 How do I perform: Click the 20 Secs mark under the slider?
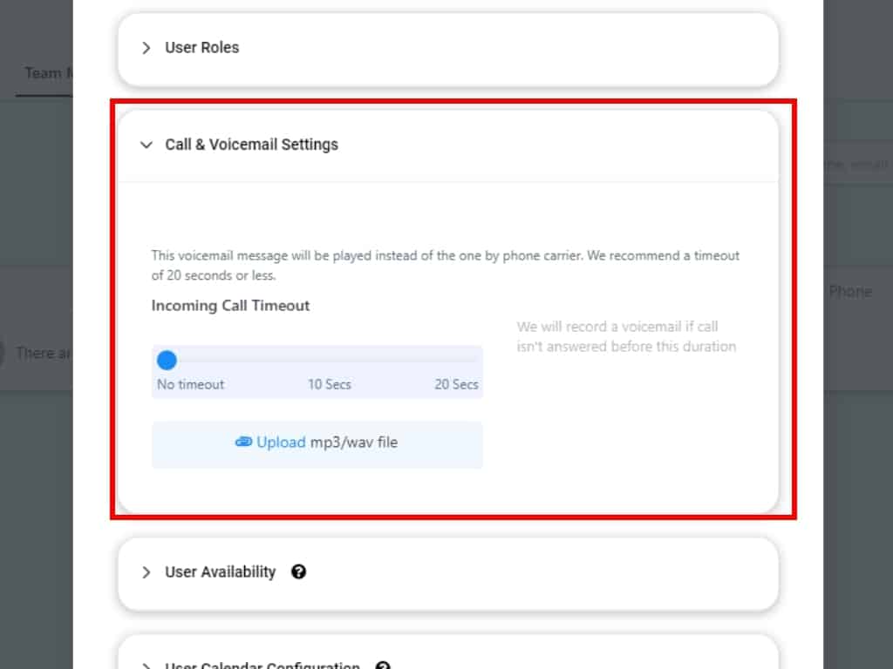[x=456, y=384]
